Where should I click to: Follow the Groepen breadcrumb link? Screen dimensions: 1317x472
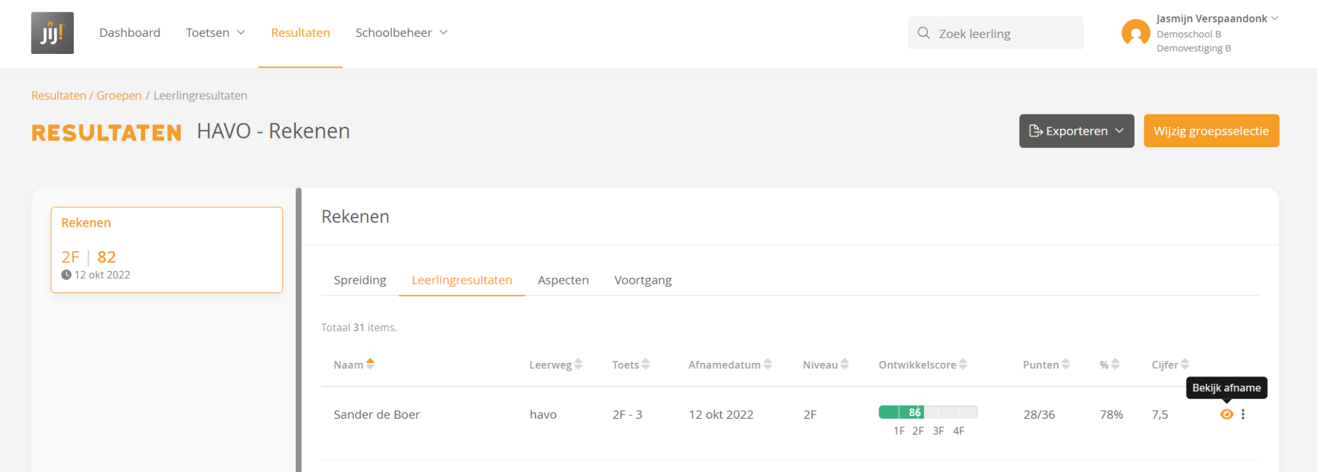(119, 95)
